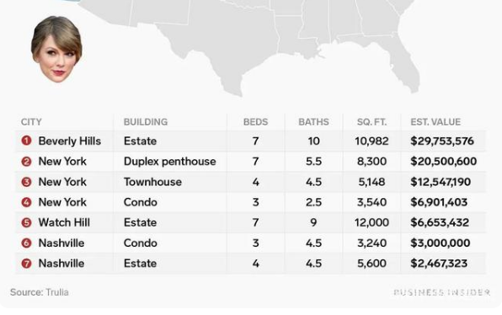Click Duplex penthouse building text

click(x=169, y=162)
